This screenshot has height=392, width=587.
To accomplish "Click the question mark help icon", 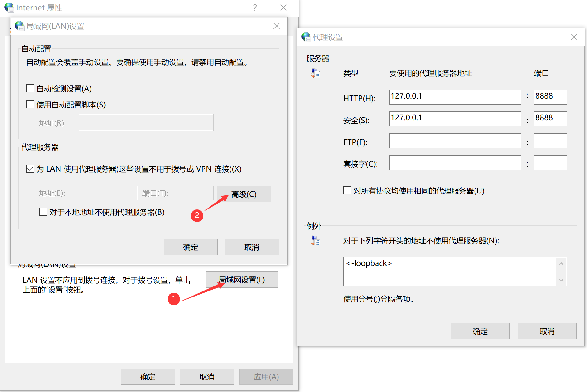I will pyautogui.click(x=255, y=8).
